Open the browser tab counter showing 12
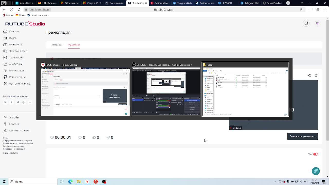 click(4, 3)
